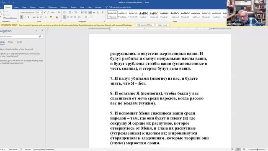
Task: Click the Align Left icon
Action: tap(64, 17)
